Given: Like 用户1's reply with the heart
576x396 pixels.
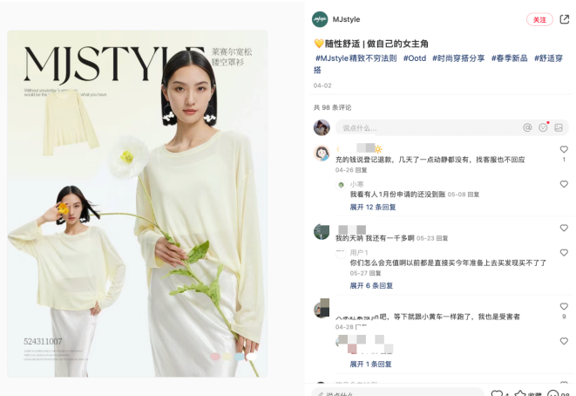Looking at the screenshot, I should 564,253.
